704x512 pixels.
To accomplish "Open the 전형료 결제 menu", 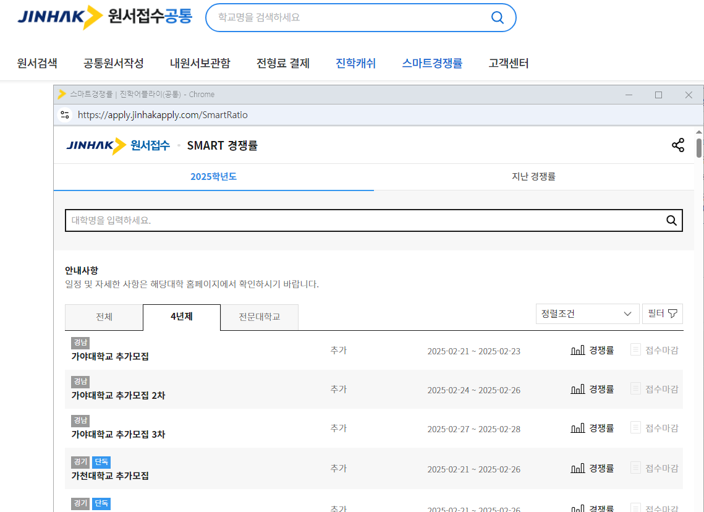I will pyautogui.click(x=283, y=63).
